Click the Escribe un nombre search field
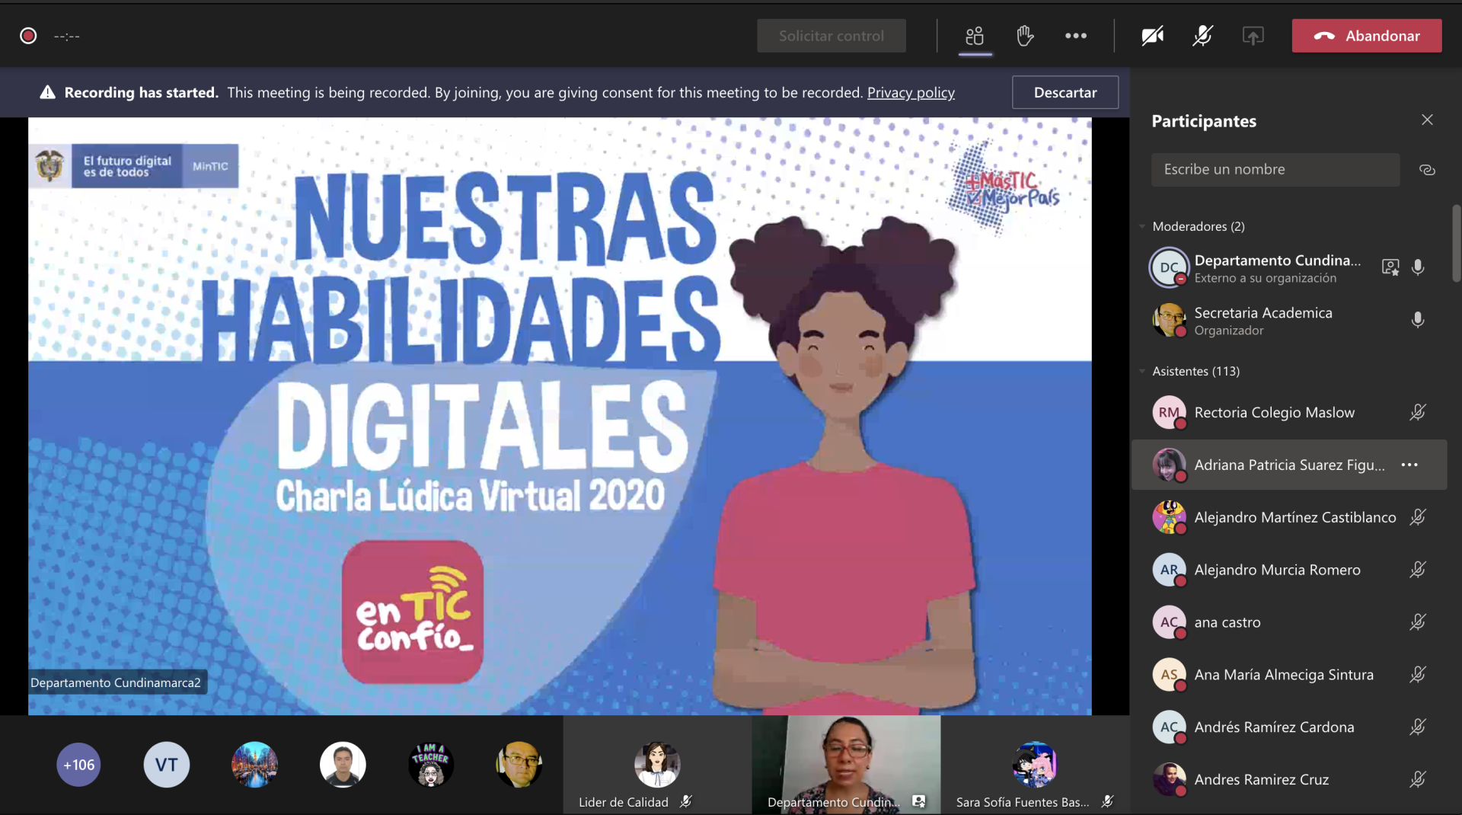Image resolution: width=1462 pixels, height=815 pixels. [1275, 170]
